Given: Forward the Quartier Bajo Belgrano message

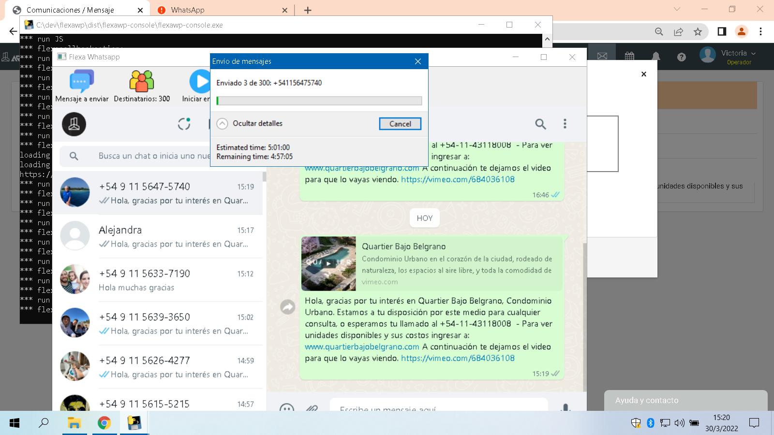Looking at the screenshot, I should [x=288, y=307].
